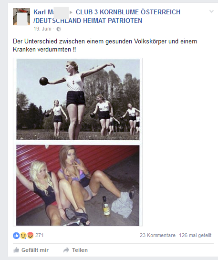Open the CLUB 3 KORNBLUME ÖSTERREICH group link
The image size is (218, 260).
pyautogui.click(x=107, y=16)
